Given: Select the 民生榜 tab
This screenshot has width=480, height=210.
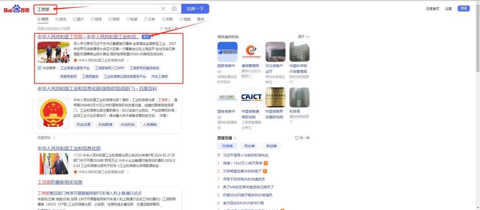Looking at the screenshot, I should [249, 146].
